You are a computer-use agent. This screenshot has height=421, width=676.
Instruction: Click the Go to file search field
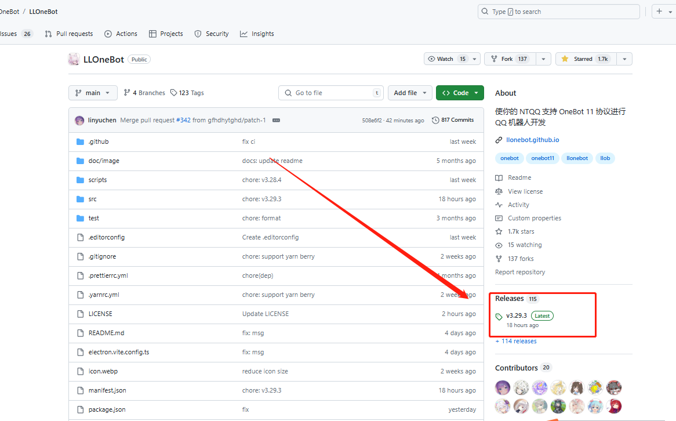pyautogui.click(x=330, y=93)
